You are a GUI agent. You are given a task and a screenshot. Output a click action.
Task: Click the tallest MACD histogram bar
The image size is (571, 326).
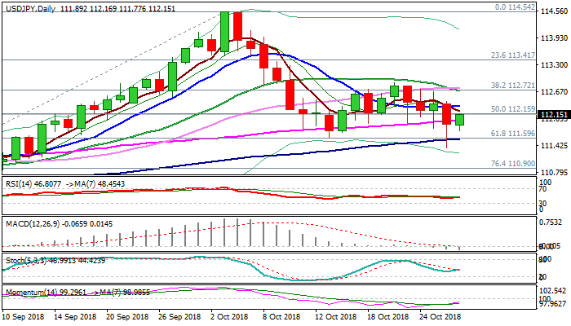tap(224, 234)
